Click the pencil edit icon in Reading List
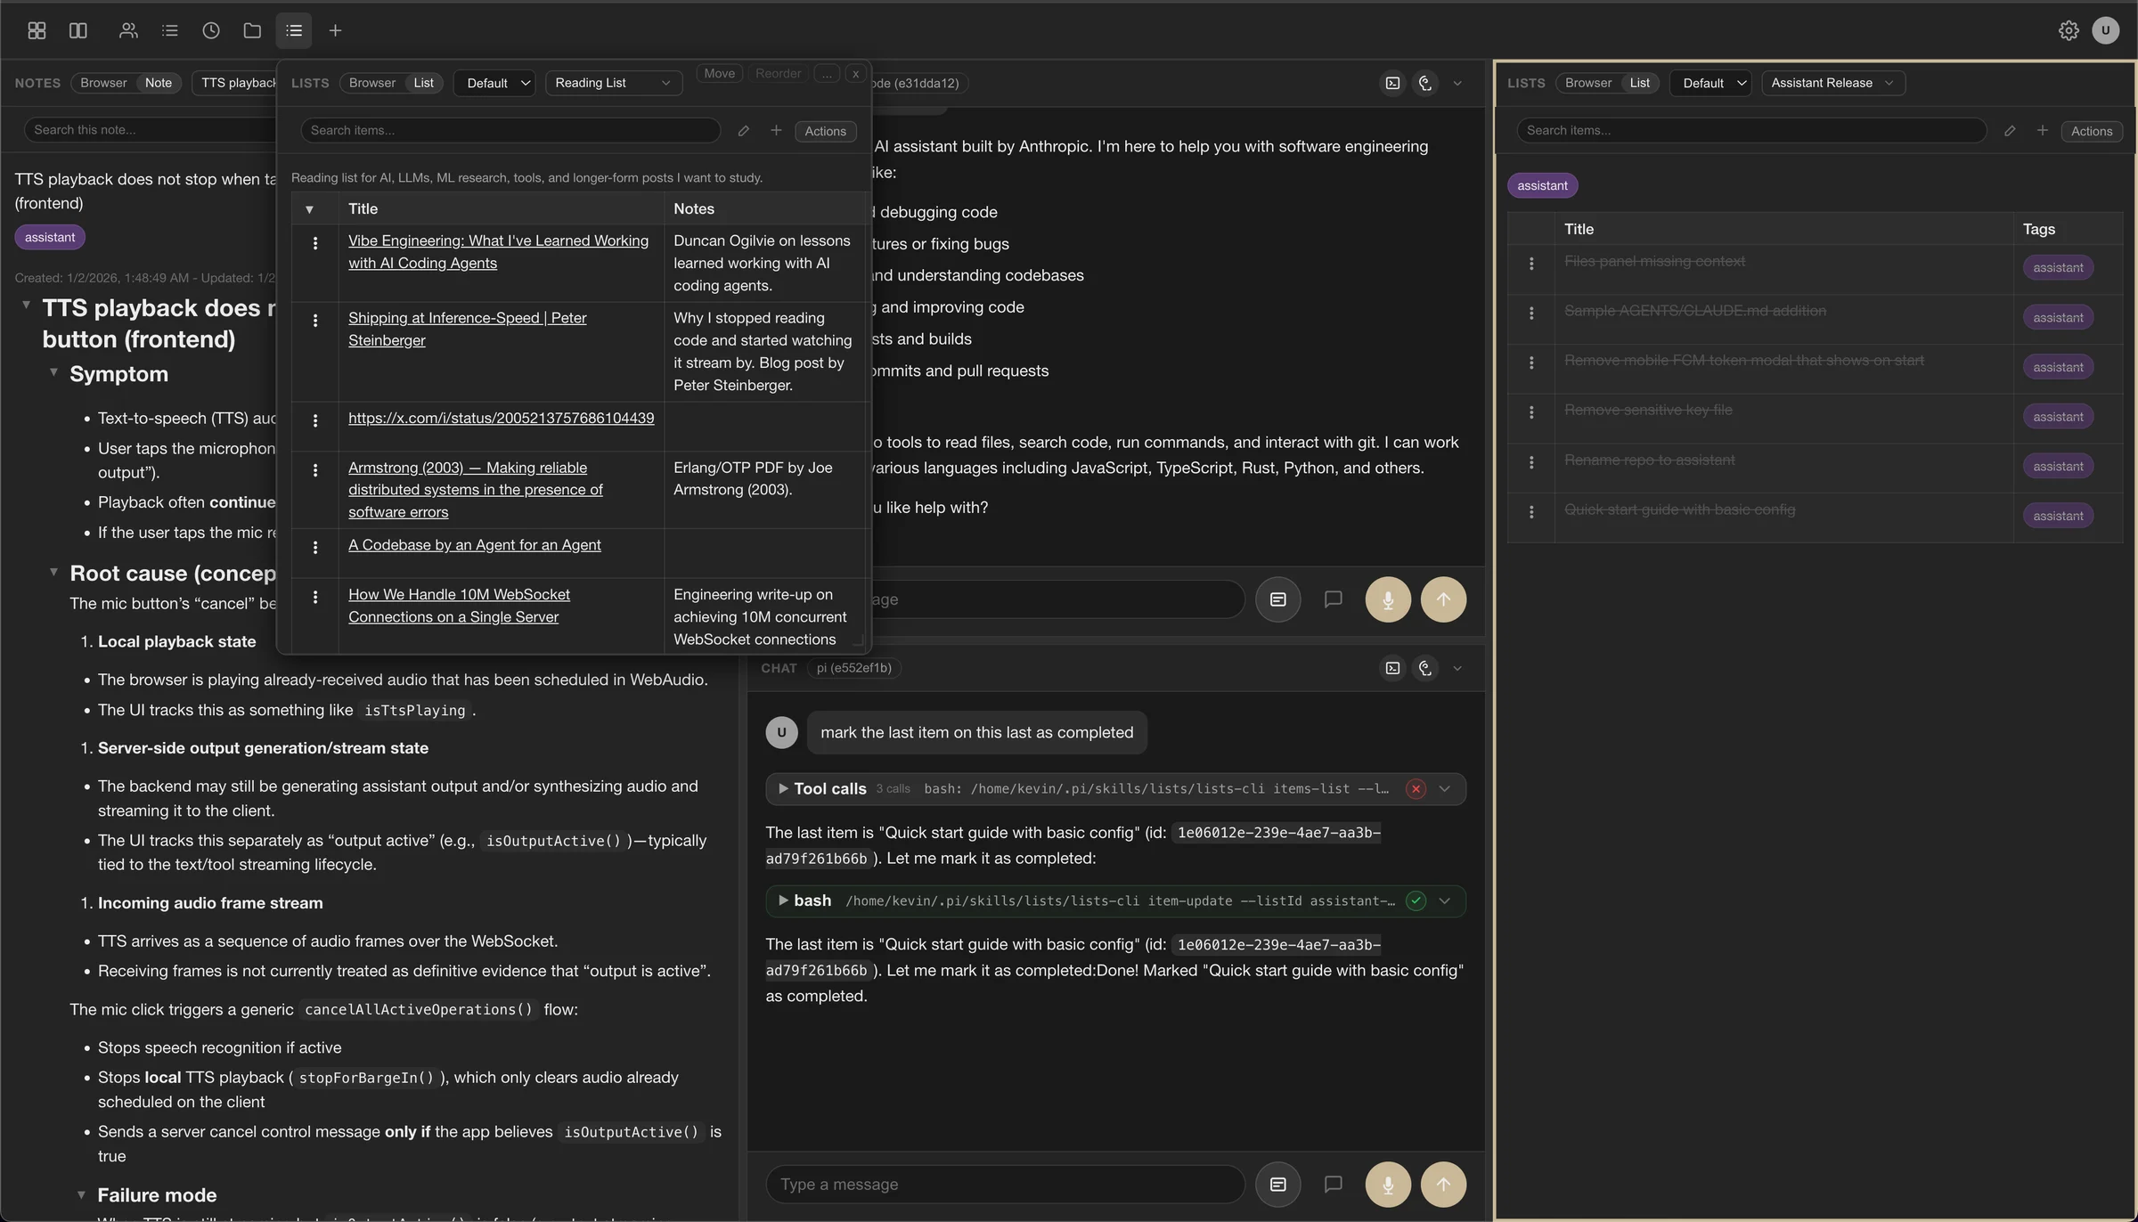 point(743,131)
